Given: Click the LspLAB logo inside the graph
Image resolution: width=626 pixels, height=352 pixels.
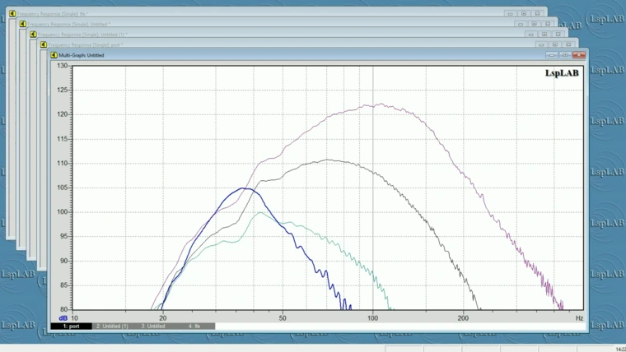Looking at the screenshot, I should tap(562, 73).
